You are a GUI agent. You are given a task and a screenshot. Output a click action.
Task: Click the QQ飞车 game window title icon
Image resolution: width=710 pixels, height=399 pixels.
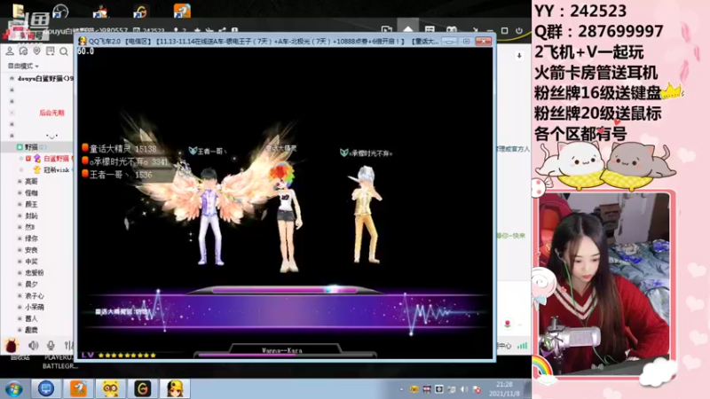click(x=83, y=41)
